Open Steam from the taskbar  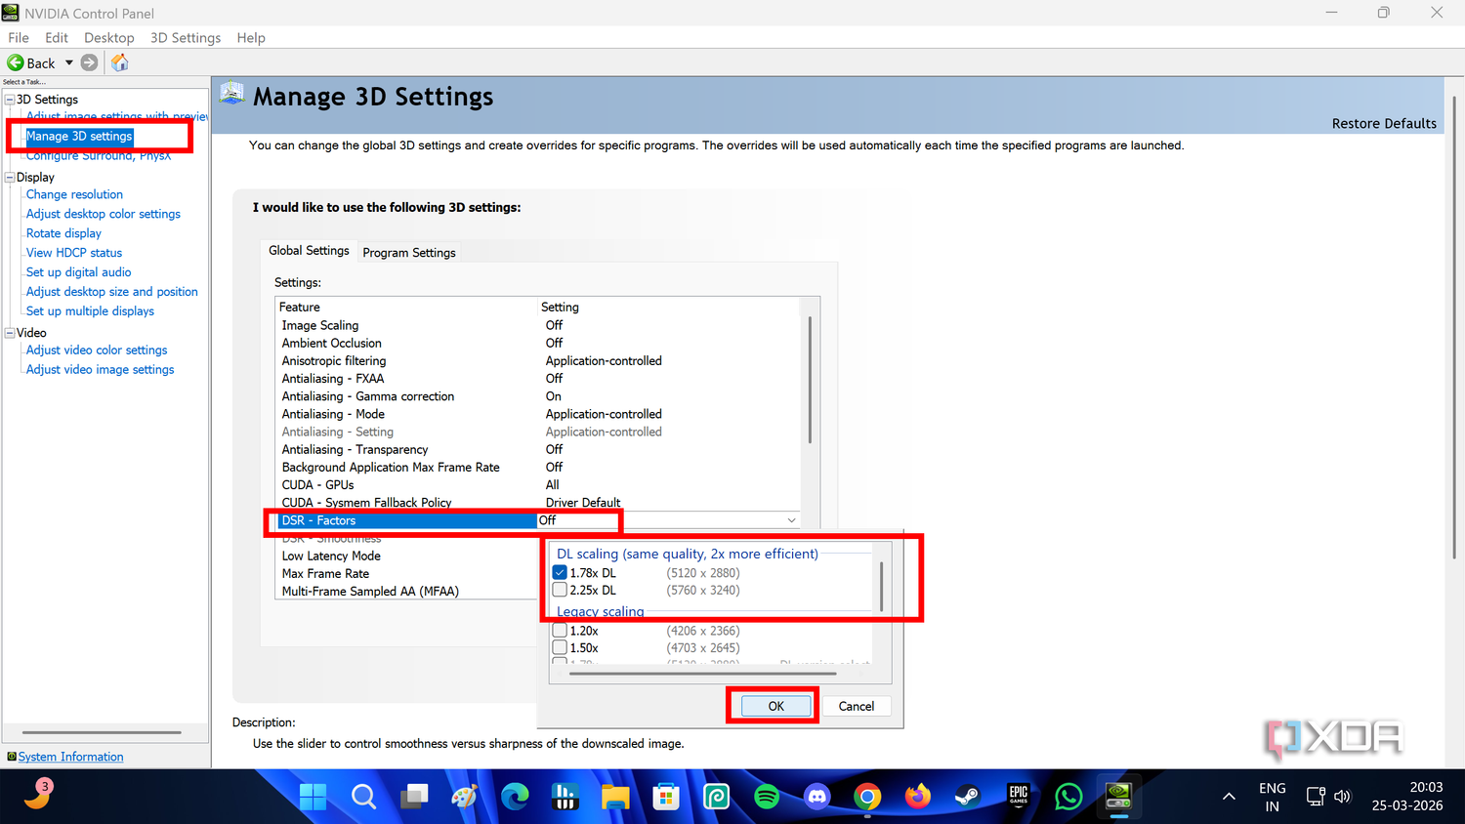tap(968, 797)
